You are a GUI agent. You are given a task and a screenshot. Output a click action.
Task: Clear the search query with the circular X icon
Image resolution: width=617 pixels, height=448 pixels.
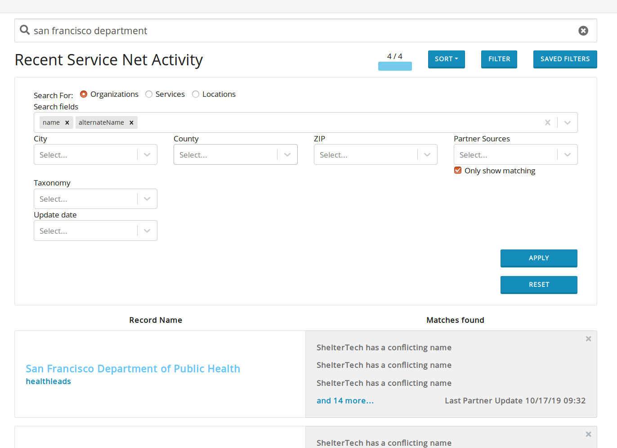pyautogui.click(x=583, y=31)
